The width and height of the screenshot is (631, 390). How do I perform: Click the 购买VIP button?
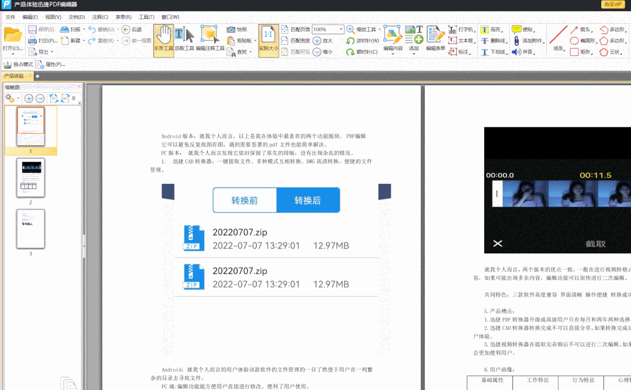pyautogui.click(x=612, y=5)
